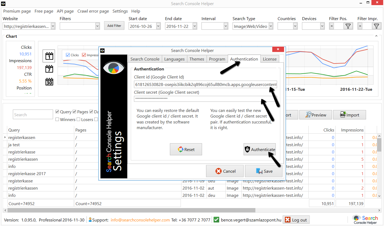
Task: Click the Import CSV button
Action: pos(349,115)
